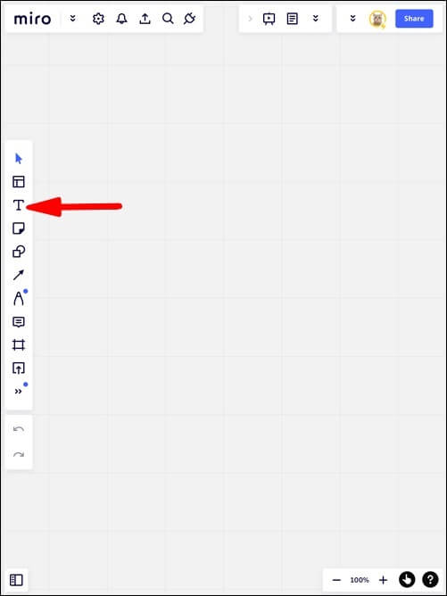447x596 pixels.
Task: Activate the Pen drawing tool
Action: coord(18,298)
